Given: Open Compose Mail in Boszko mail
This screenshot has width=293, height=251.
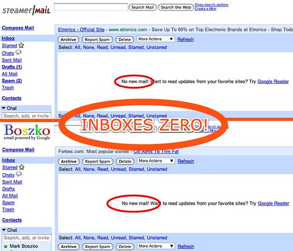Looking at the screenshot, I should pos(18,150).
